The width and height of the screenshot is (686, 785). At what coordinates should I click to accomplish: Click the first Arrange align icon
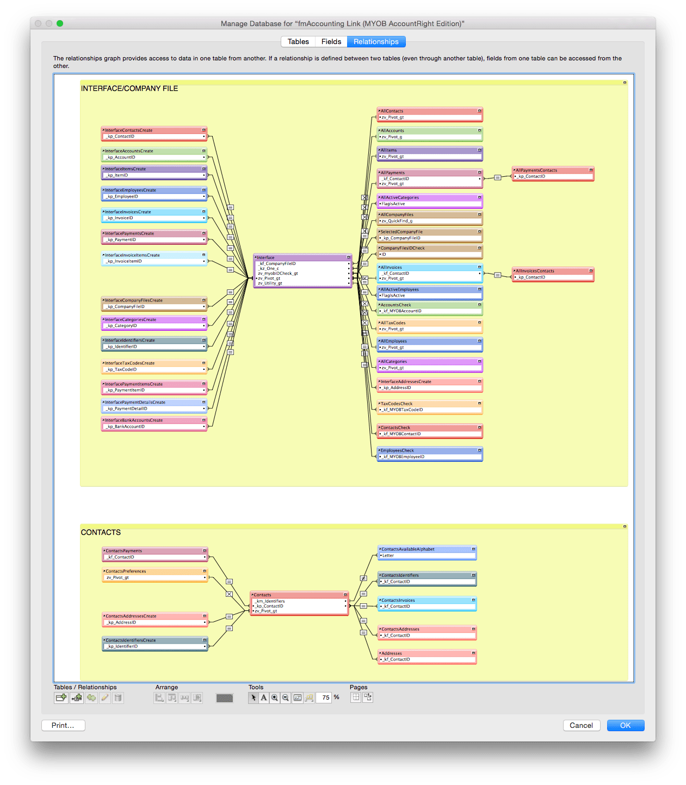pyautogui.click(x=159, y=697)
